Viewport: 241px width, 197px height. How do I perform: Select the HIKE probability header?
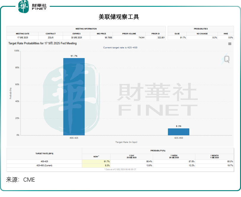click(226, 34)
